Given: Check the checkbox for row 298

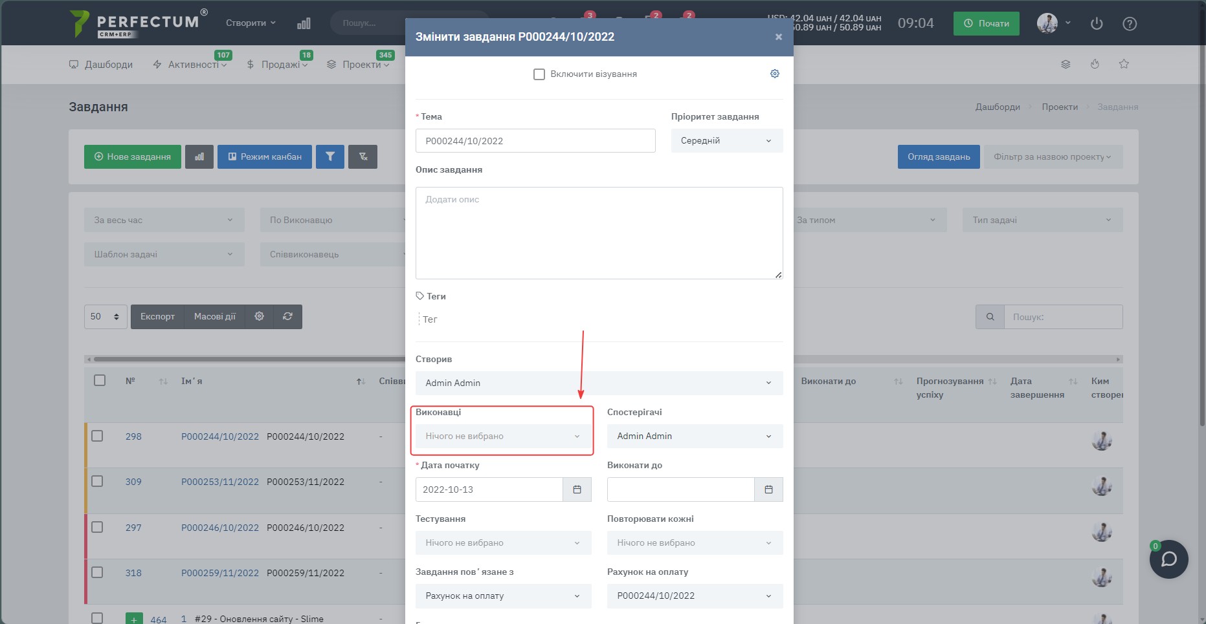Looking at the screenshot, I should point(97,436).
